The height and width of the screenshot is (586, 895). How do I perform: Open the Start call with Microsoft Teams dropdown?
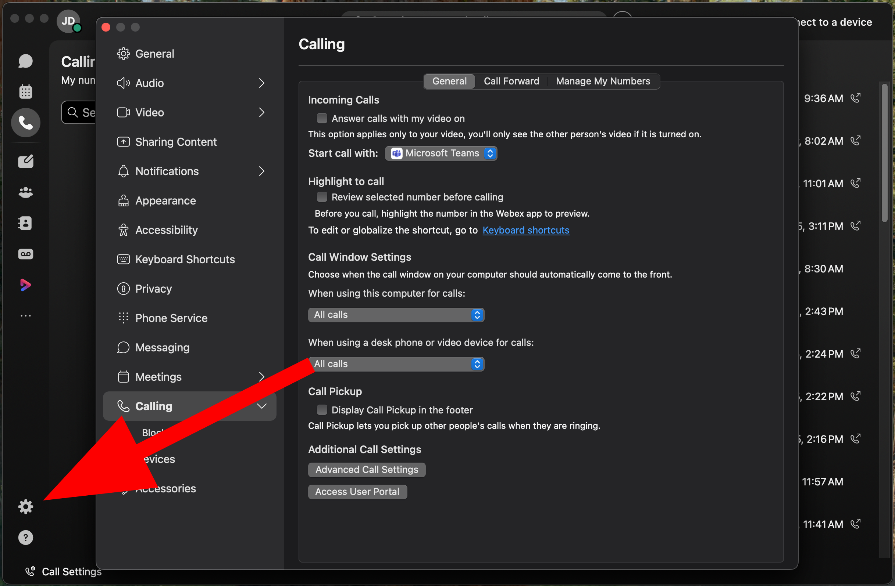(441, 153)
